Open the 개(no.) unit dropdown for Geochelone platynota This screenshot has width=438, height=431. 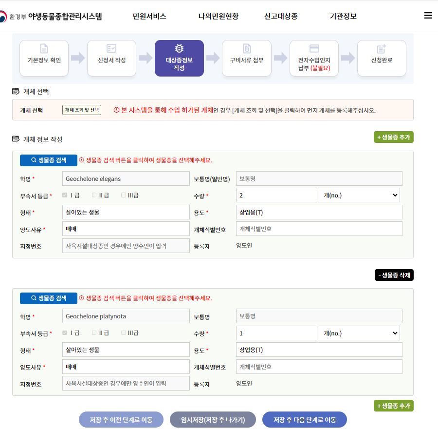point(359,333)
